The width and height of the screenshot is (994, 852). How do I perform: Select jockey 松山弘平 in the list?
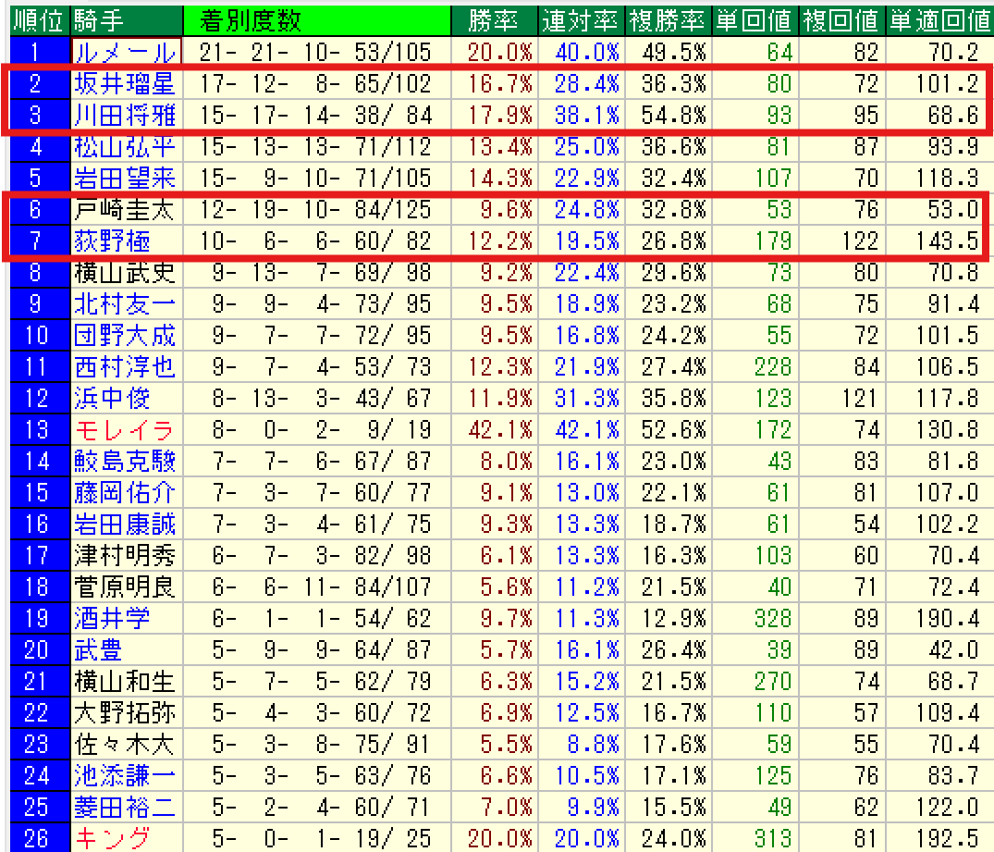point(124,147)
